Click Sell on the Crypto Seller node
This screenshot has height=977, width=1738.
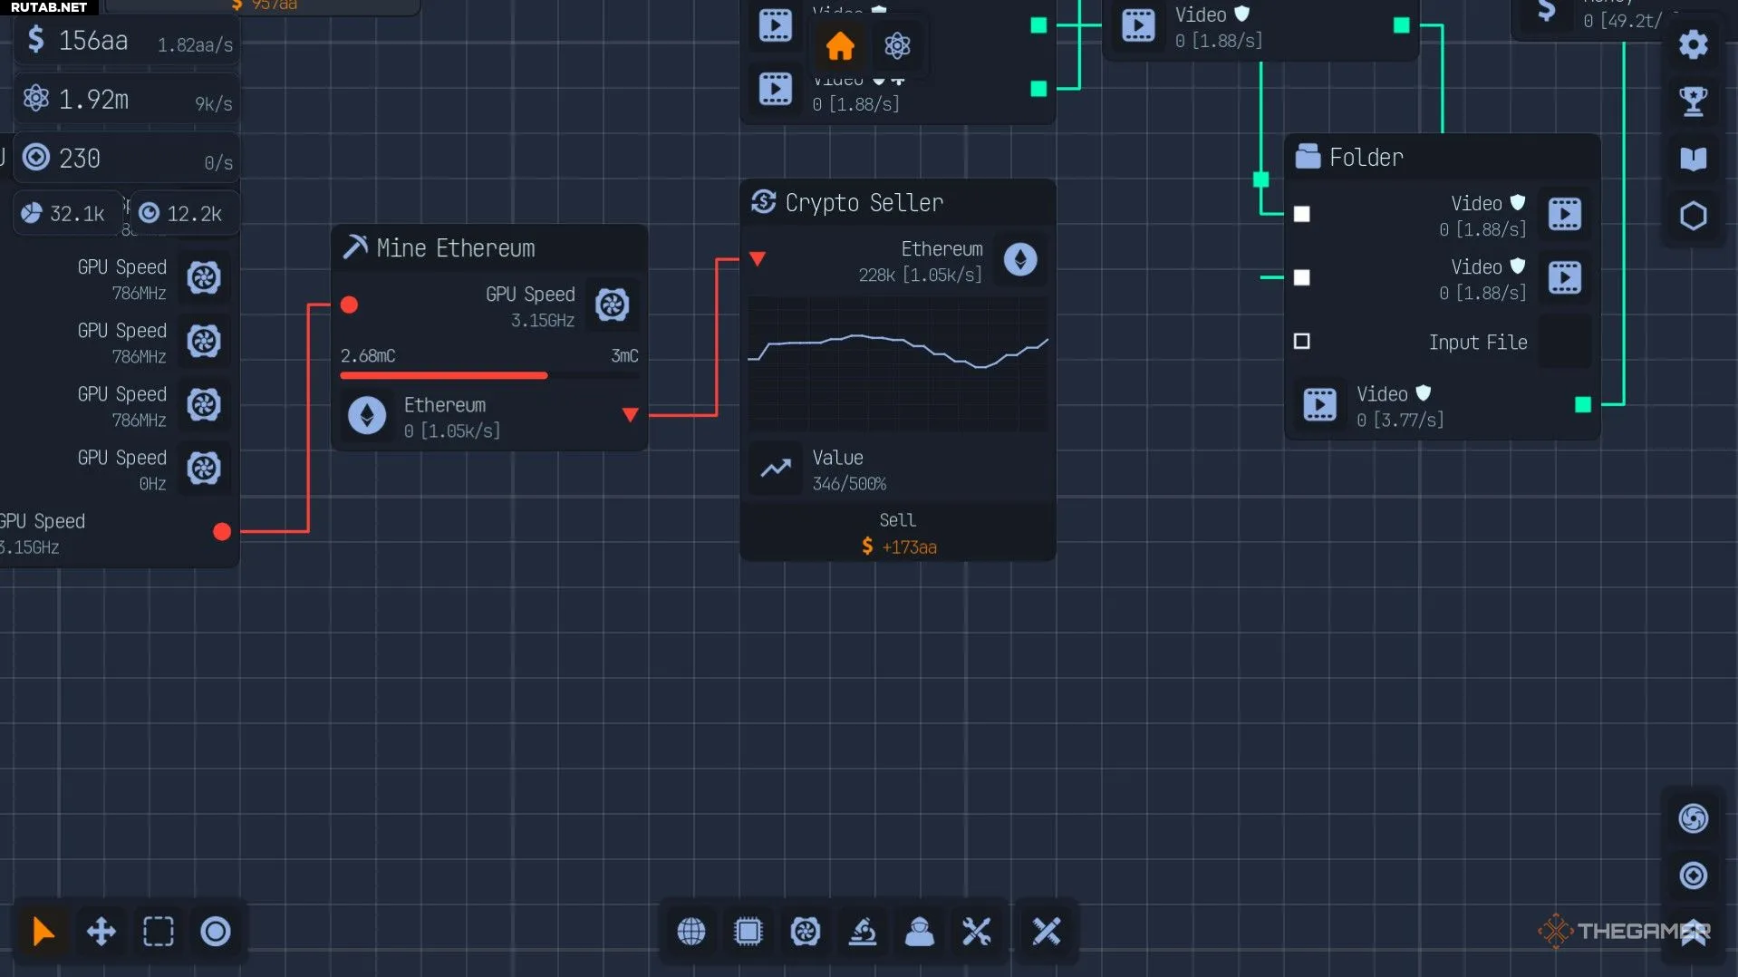pos(897,533)
